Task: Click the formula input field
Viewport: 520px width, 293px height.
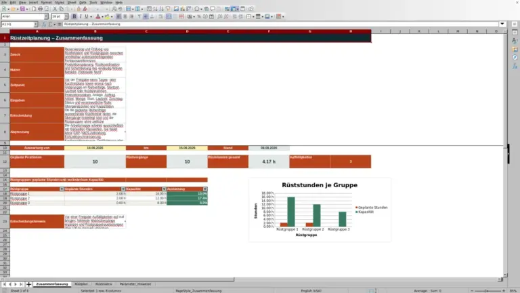Action: [280, 24]
